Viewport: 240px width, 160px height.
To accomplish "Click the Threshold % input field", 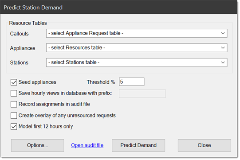I will click(132, 82).
